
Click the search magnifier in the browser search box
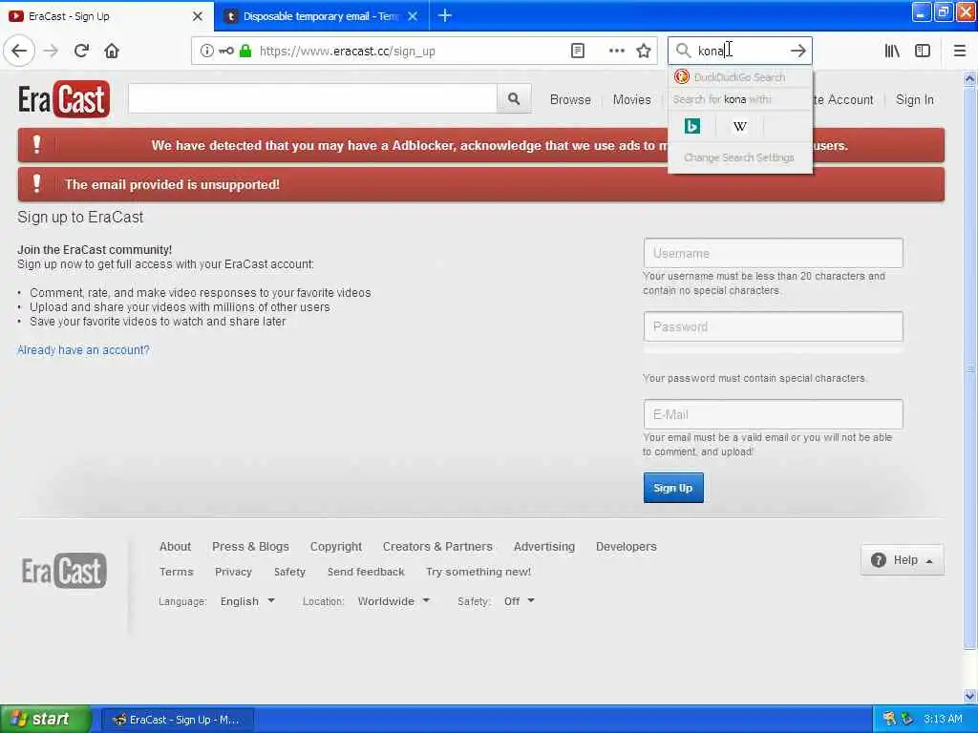click(683, 51)
